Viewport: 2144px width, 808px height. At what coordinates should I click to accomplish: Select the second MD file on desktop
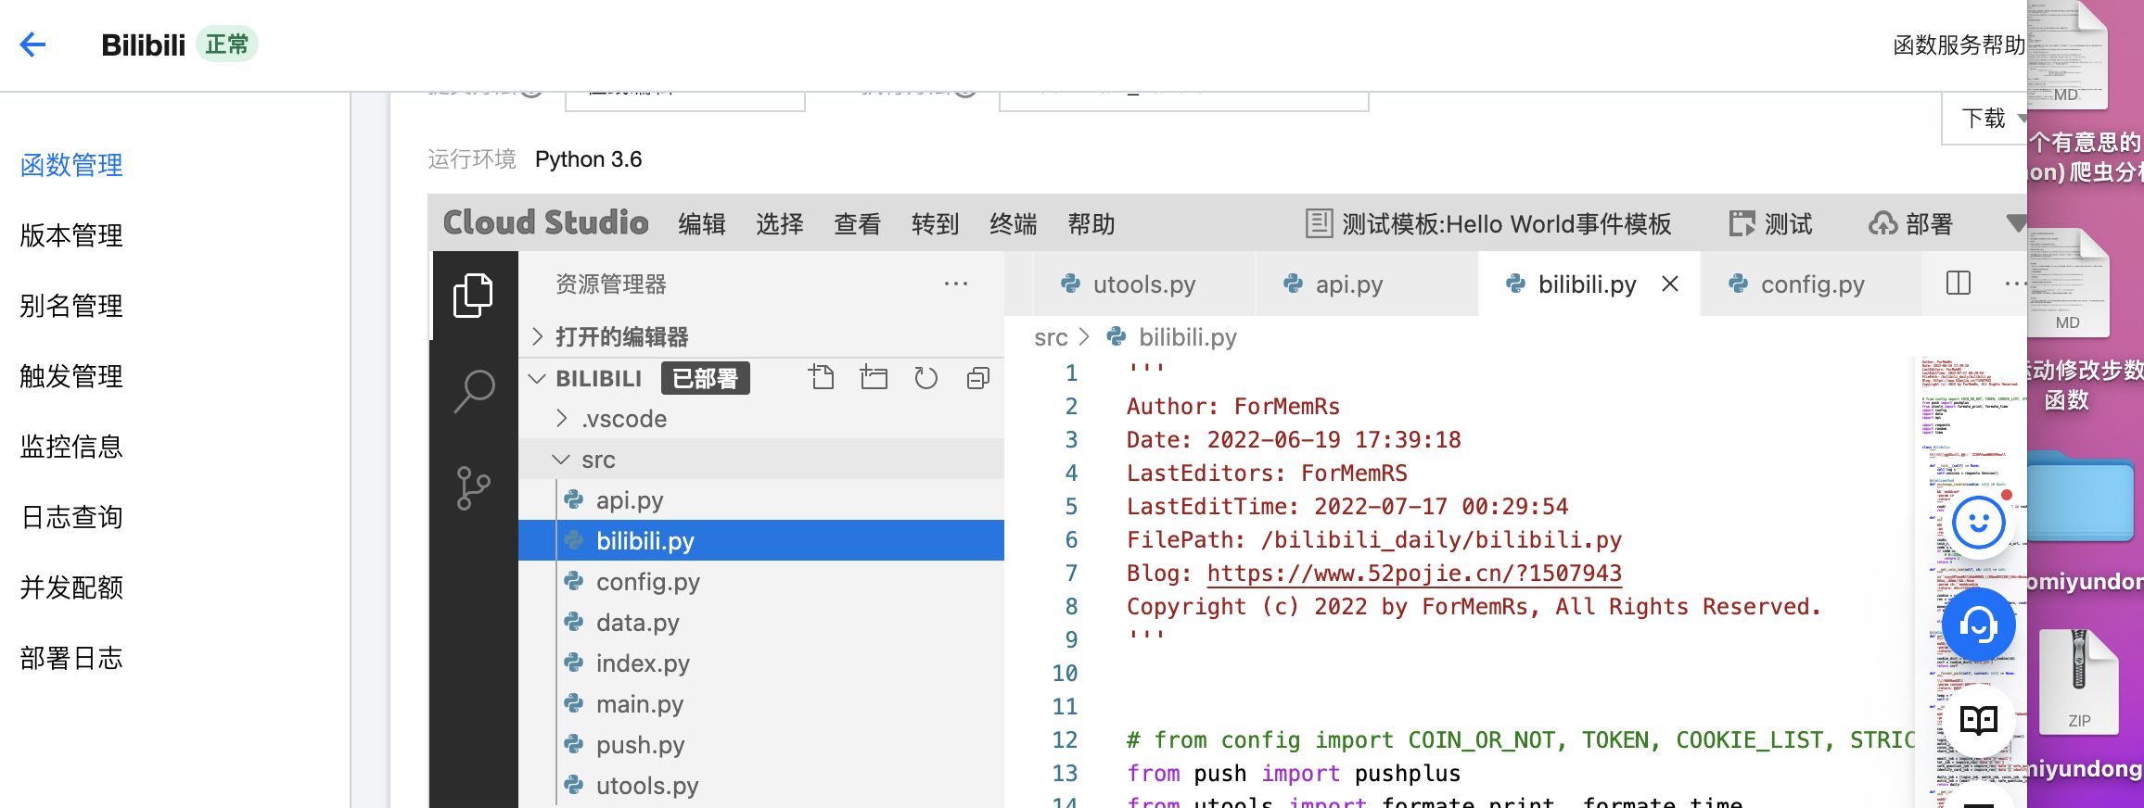(x=2068, y=283)
